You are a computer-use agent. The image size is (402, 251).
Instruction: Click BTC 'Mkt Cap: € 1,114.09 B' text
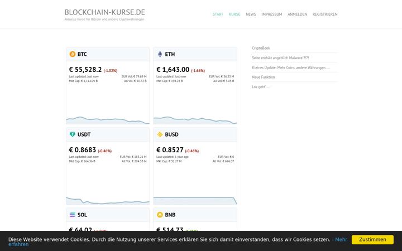[83, 81]
